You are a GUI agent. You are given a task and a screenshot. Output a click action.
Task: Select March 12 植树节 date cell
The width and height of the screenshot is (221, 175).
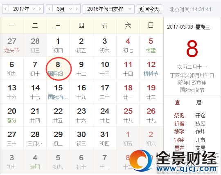coord(151,69)
